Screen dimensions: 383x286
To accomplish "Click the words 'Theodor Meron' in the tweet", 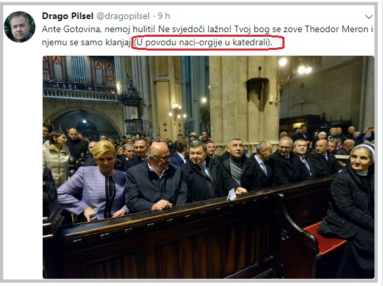I will tap(337, 30).
